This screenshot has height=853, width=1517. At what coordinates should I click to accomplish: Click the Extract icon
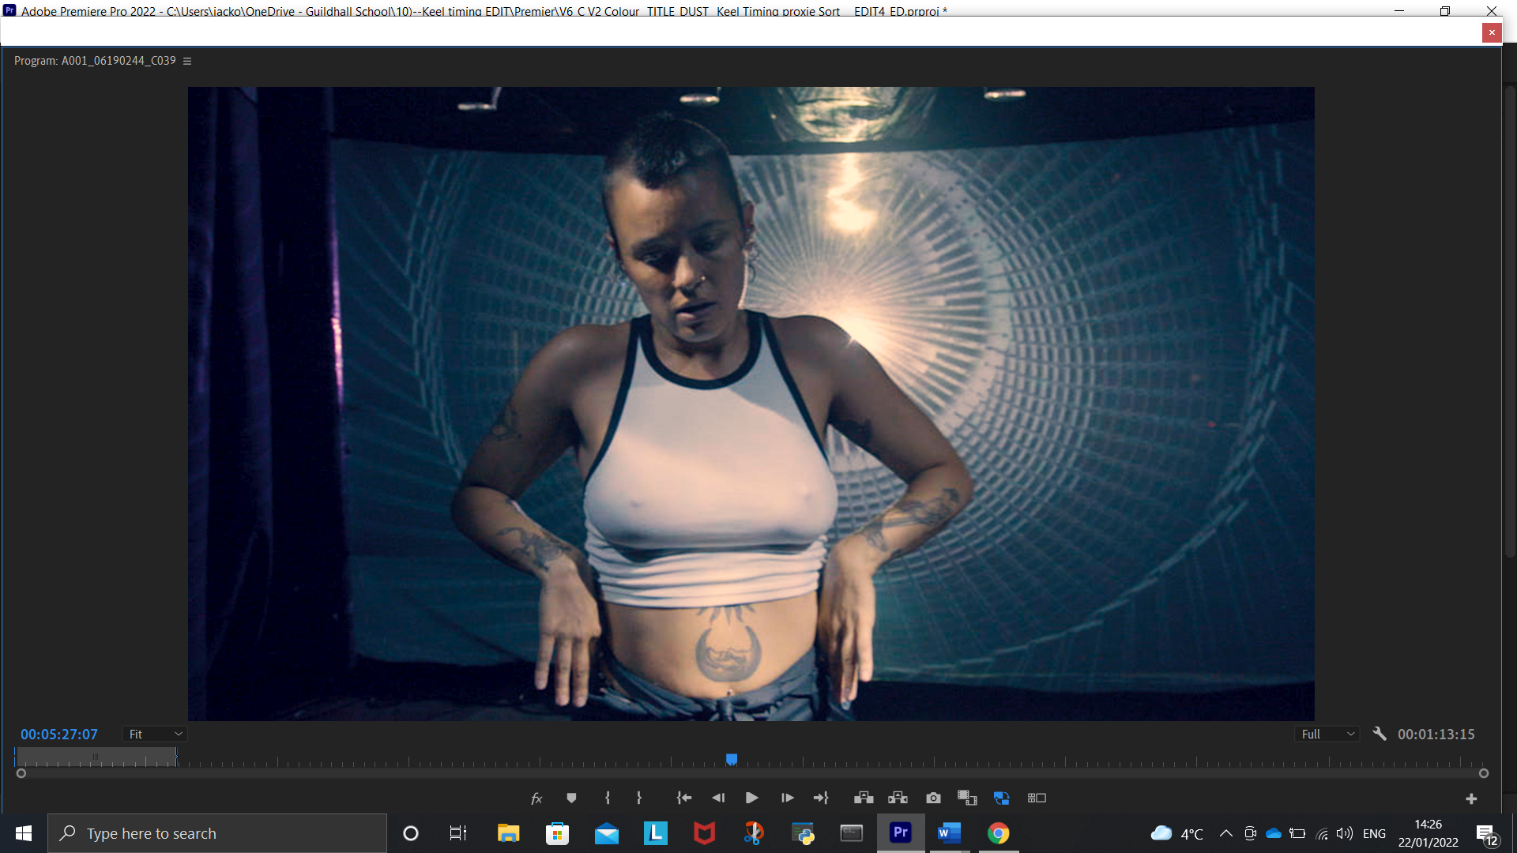tap(898, 799)
